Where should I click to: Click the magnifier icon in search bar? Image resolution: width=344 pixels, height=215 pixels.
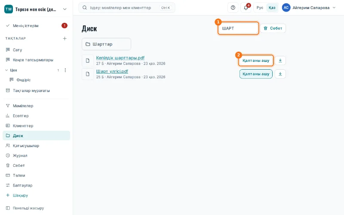point(84,8)
